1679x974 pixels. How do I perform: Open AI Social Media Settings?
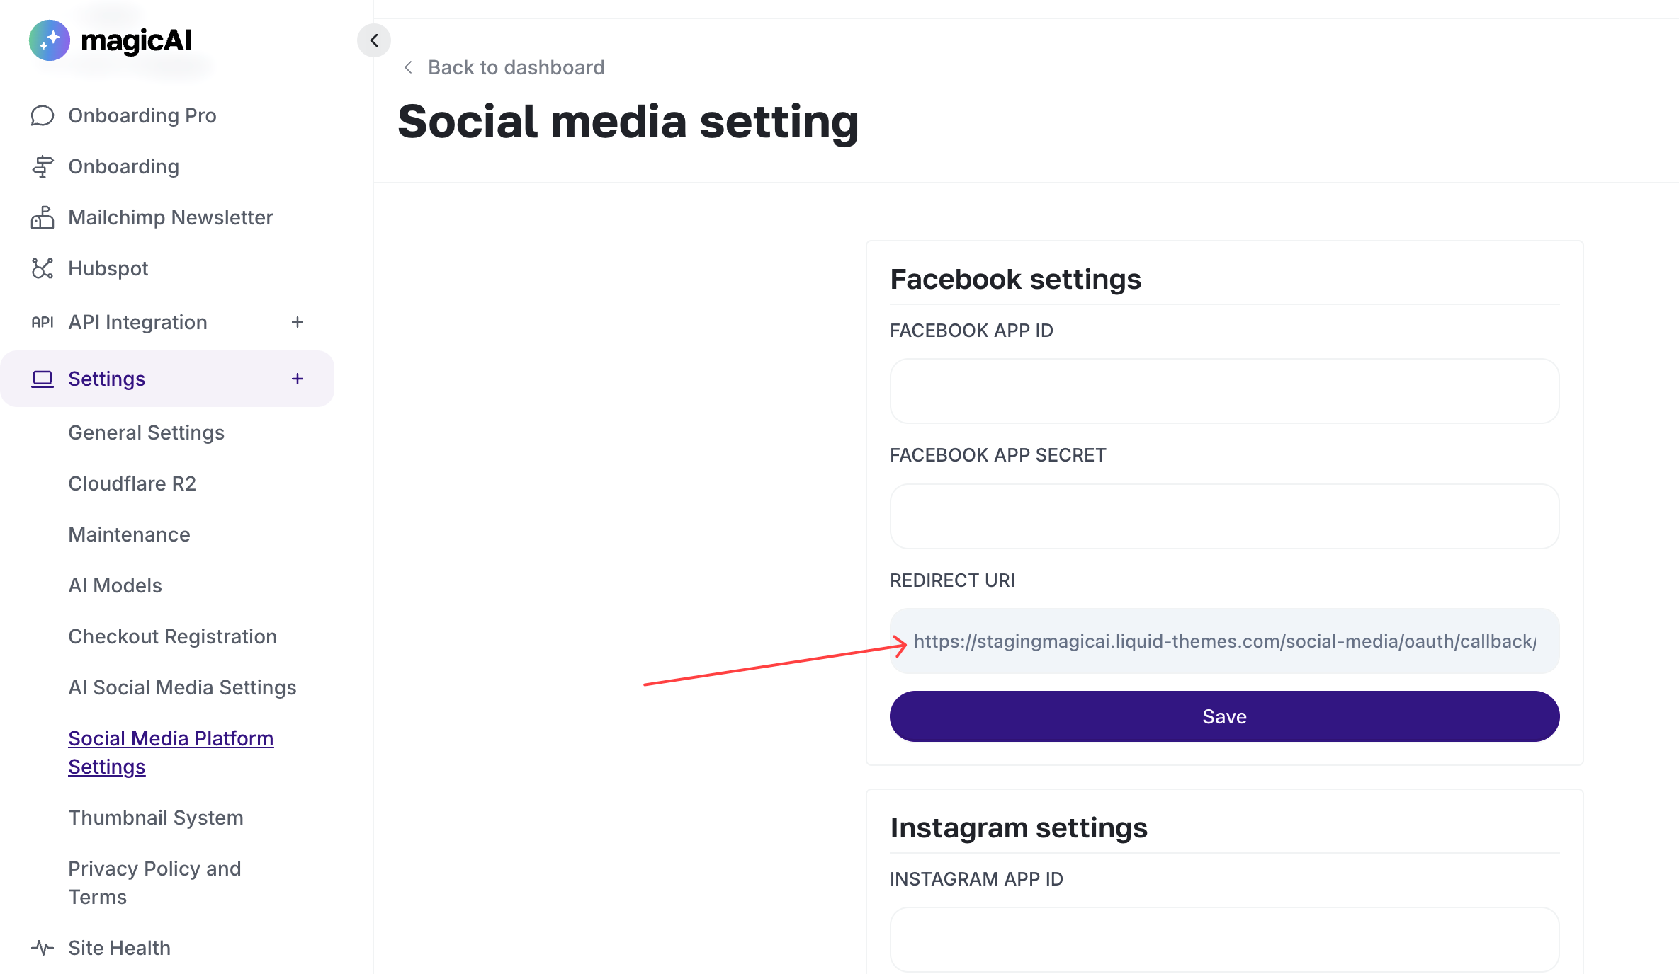click(182, 687)
